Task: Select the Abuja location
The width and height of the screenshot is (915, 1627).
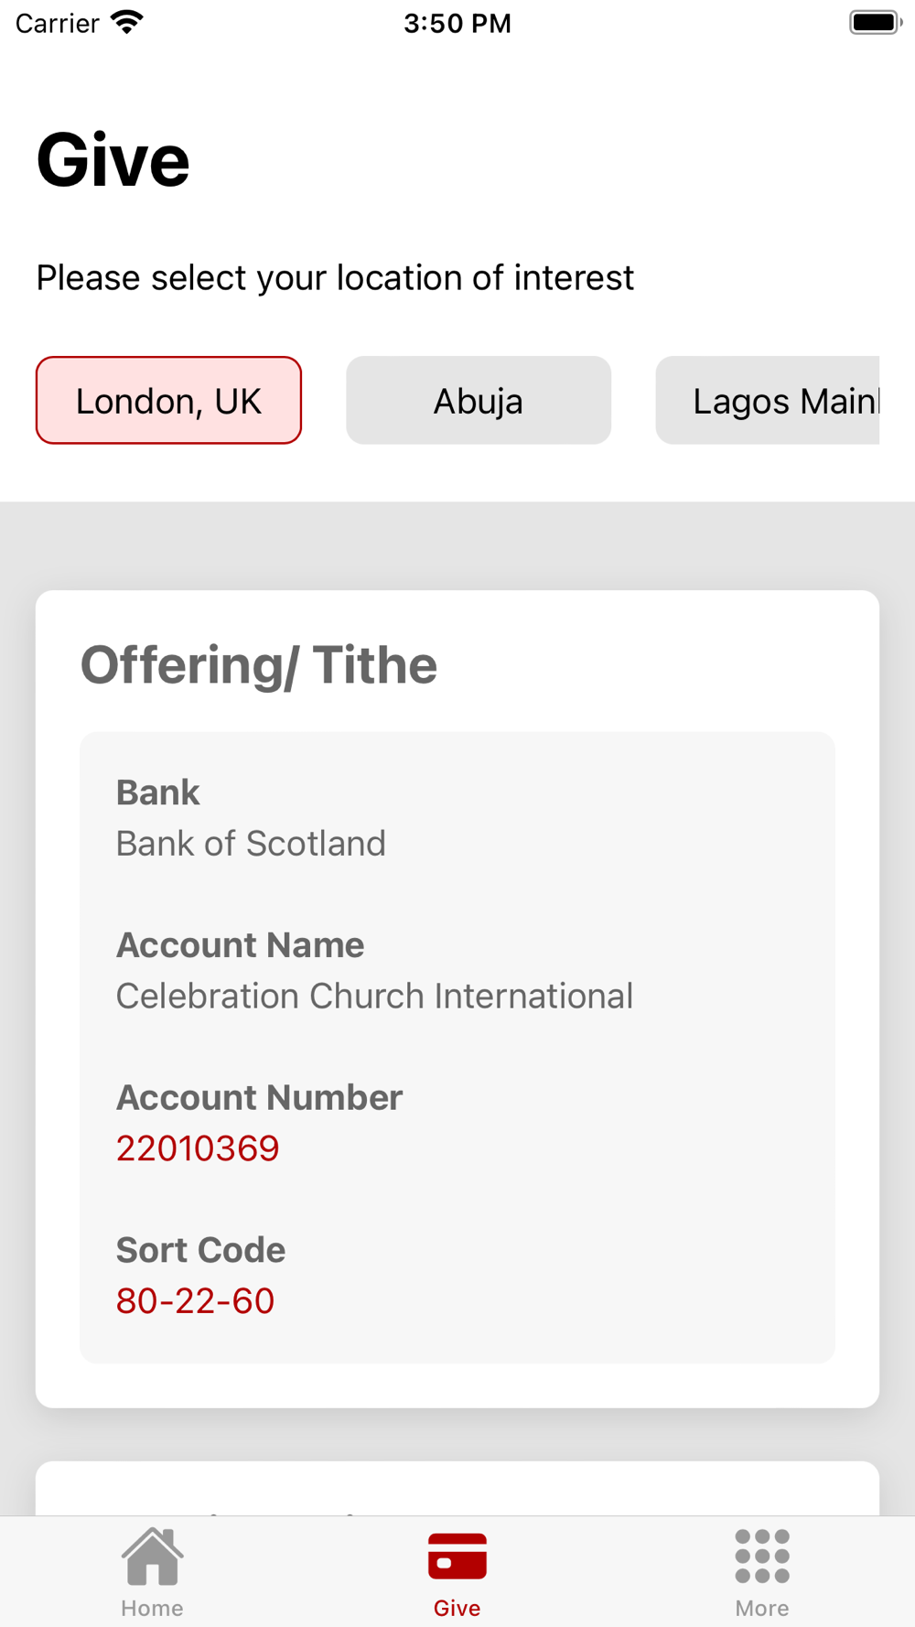Action: 479,400
